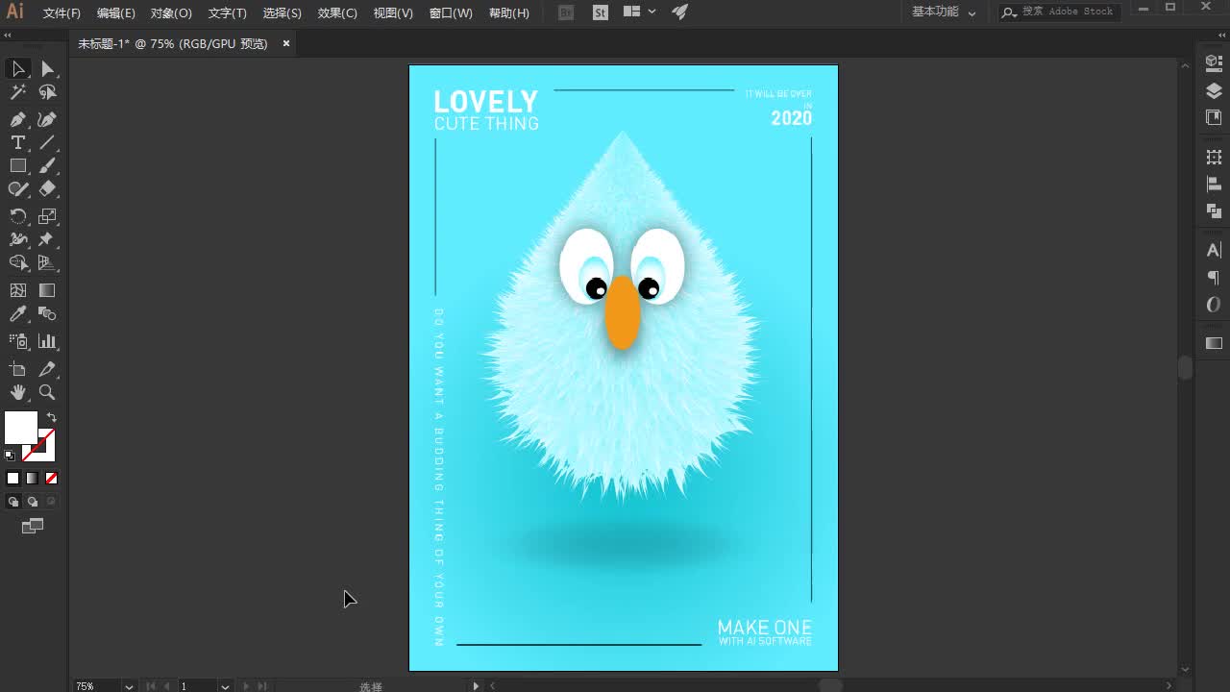Open the 效果(C) menu

[x=337, y=13]
